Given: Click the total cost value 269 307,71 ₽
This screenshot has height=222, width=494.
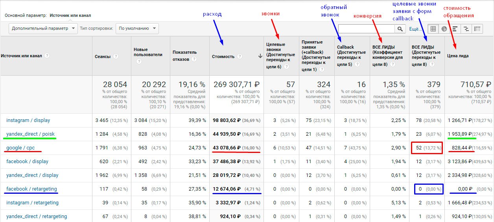Looking at the screenshot, I should click(236, 84).
